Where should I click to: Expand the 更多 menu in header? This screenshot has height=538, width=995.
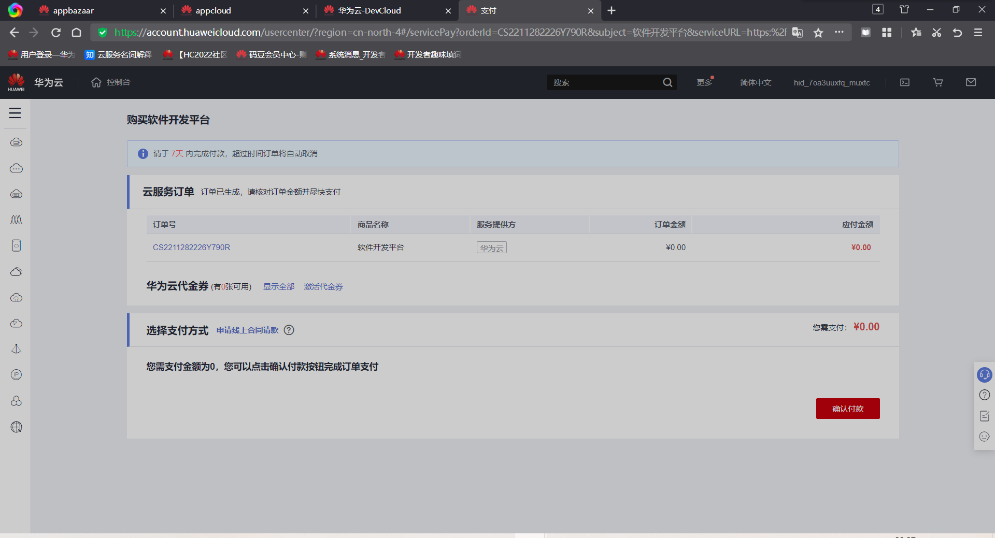[705, 82]
